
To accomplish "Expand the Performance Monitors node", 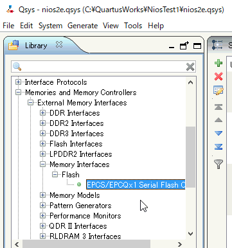I will [x=42, y=216].
